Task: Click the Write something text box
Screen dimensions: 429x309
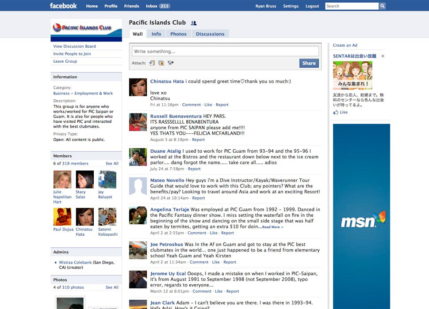Action: pyautogui.click(x=225, y=51)
